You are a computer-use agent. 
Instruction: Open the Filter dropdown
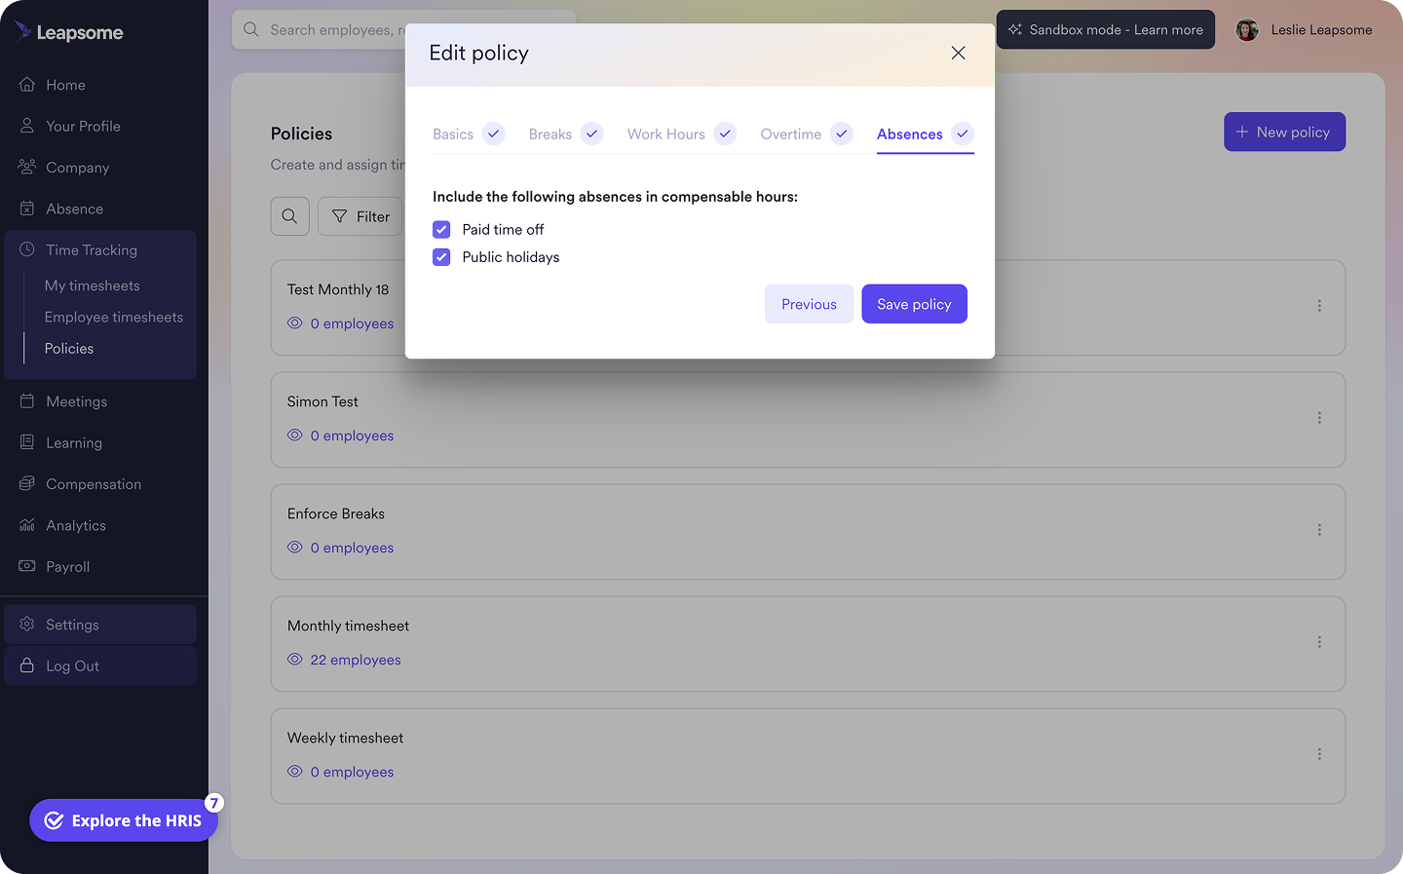(360, 215)
